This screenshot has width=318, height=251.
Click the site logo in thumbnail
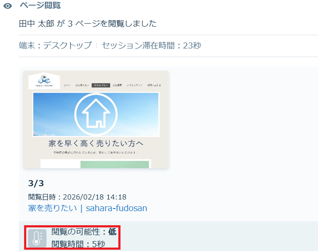[44, 81]
